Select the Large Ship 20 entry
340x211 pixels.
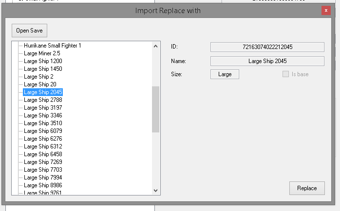coord(40,84)
